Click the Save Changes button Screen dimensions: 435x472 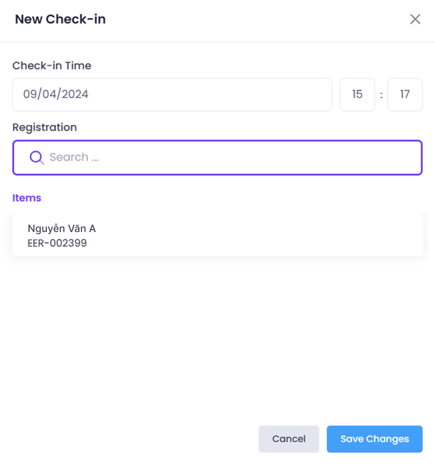374,439
